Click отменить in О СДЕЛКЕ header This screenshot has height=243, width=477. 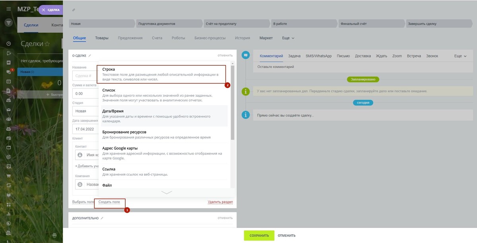225,55
